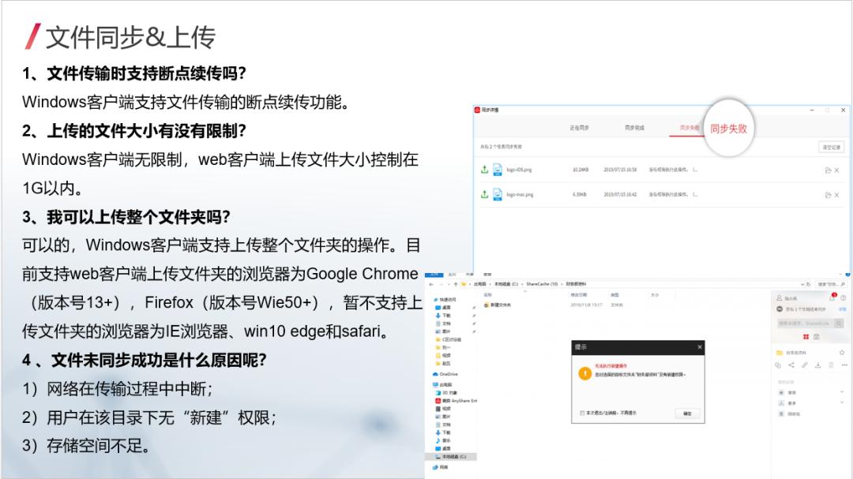
Task: Click the back arrow in Explorer
Action: (431, 284)
